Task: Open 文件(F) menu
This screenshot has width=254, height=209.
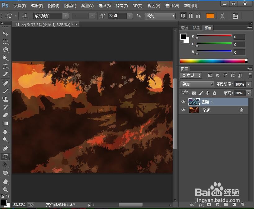Action: pos(20,6)
